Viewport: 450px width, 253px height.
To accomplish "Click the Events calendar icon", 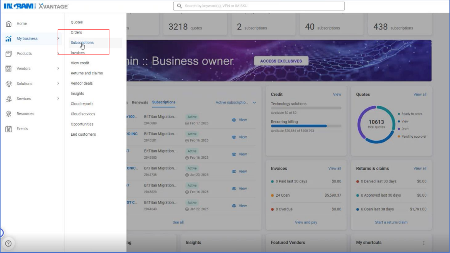I will tap(8, 129).
